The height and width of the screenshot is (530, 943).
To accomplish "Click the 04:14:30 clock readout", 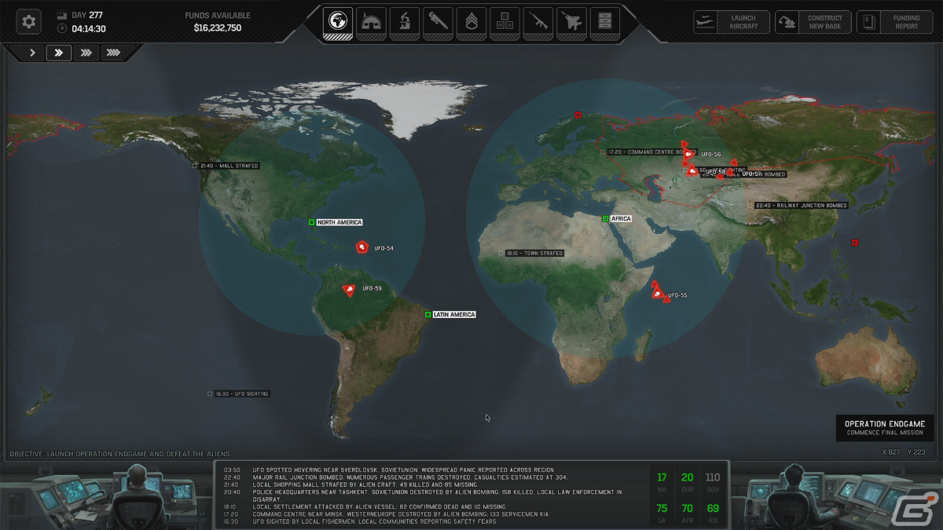I will pos(88,29).
